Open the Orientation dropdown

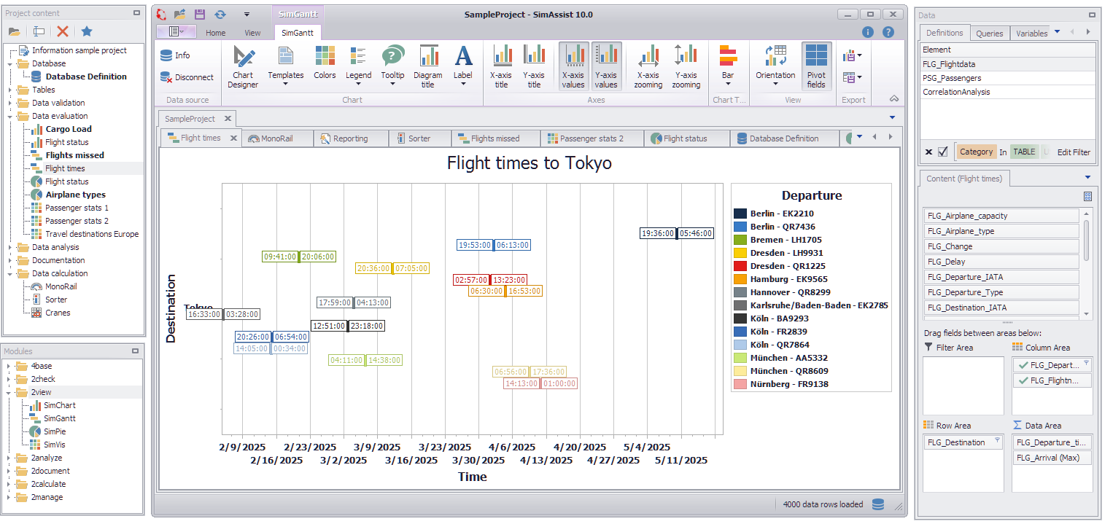pos(775,65)
